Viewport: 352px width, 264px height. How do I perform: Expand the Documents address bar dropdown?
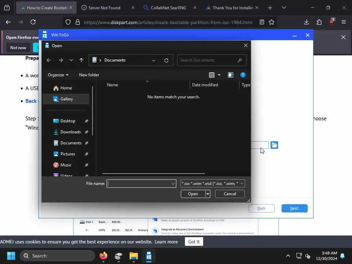[154, 60]
